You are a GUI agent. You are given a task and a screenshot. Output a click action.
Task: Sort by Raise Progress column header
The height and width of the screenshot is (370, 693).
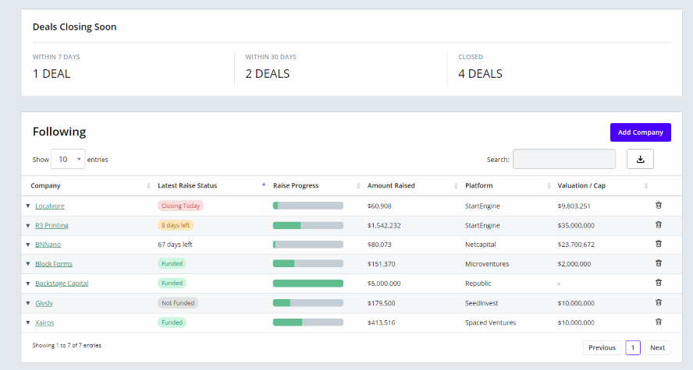pos(296,185)
